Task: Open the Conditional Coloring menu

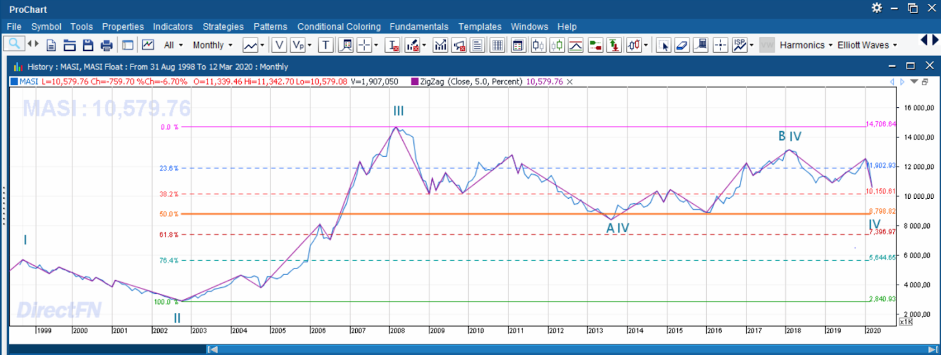Action: pyautogui.click(x=338, y=26)
